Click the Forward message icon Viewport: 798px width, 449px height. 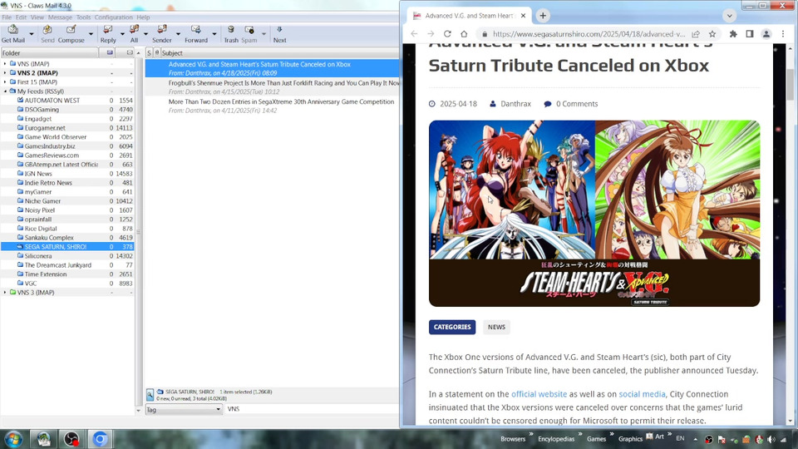(x=196, y=30)
